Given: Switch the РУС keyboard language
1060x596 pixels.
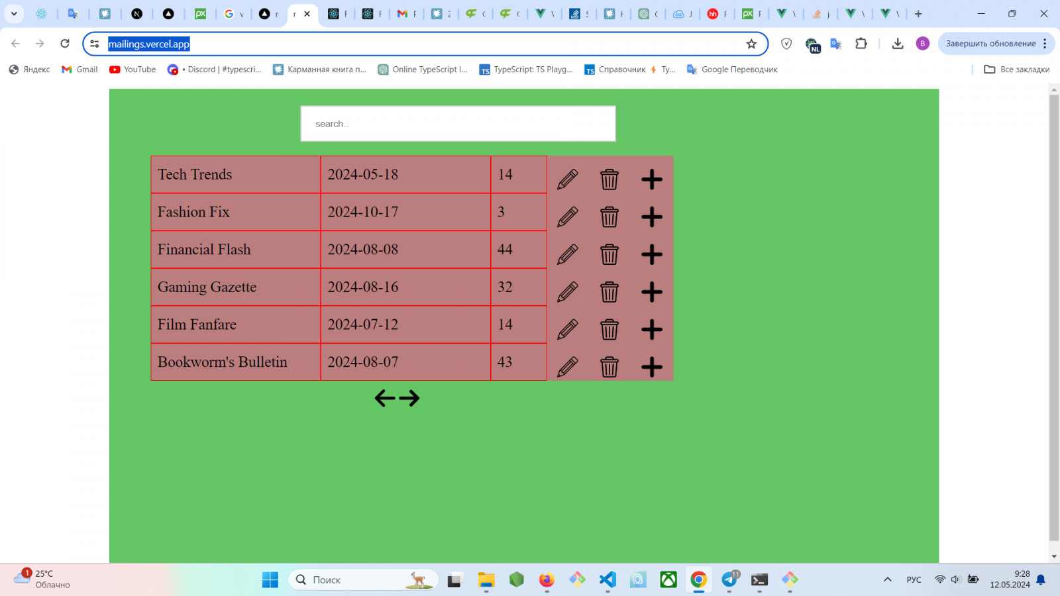Looking at the screenshot, I should coord(914,580).
